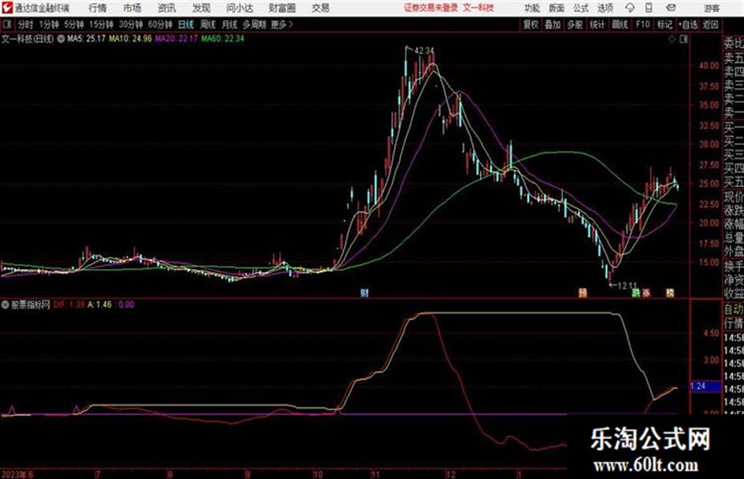Switch to the 分时 period tab
The height and width of the screenshot is (479, 744).
tap(26, 24)
